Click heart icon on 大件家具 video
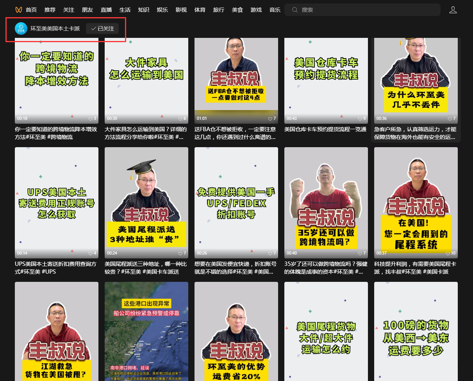473x381 pixels. click(180, 119)
